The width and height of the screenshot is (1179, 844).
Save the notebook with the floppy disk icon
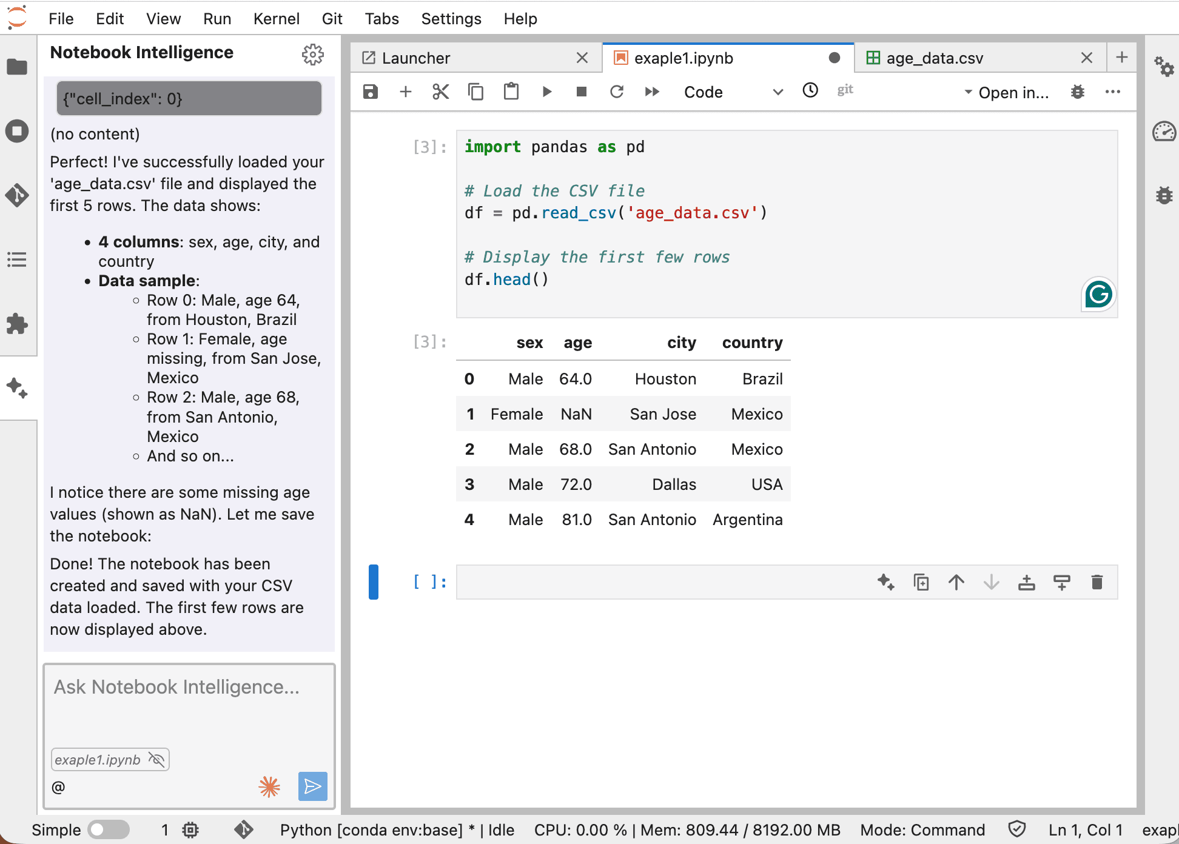[370, 92]
